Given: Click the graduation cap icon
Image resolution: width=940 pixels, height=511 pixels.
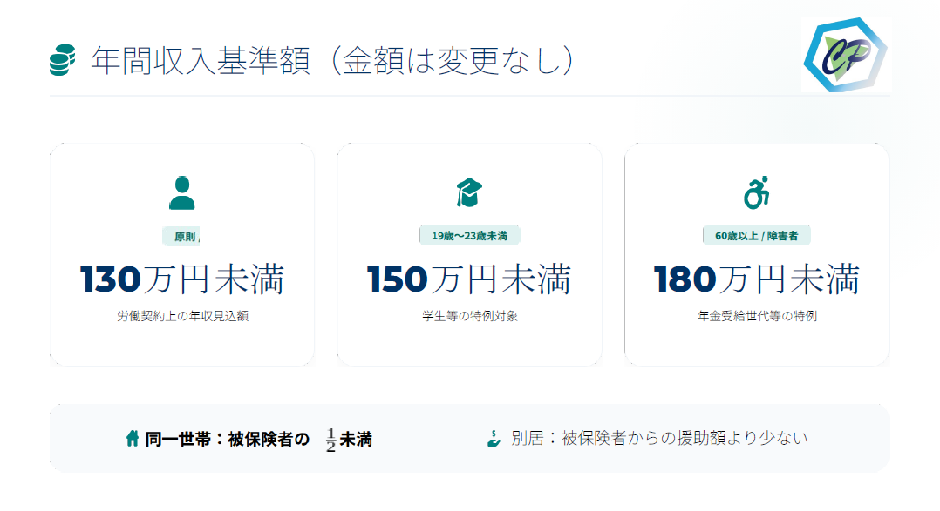Looking at the screenshot, I should tap(469, 192).
